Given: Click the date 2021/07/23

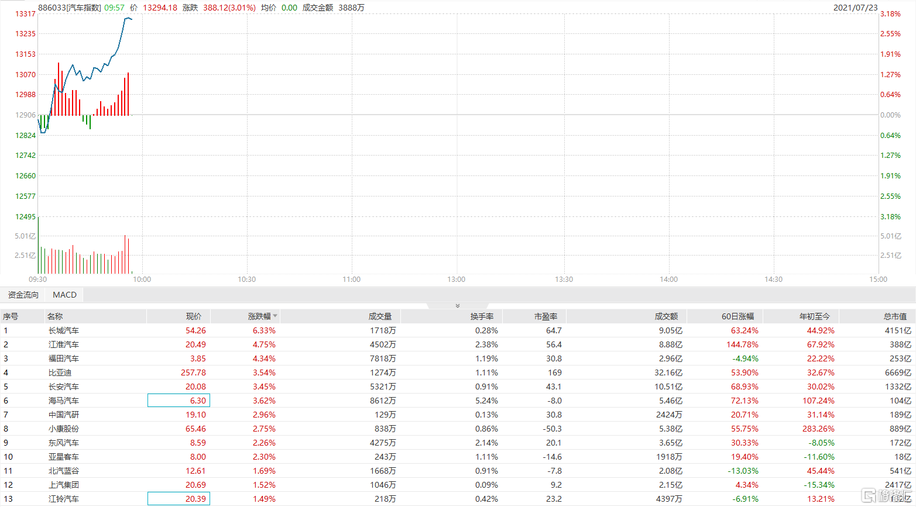Looking at the screenshot, I should [855, 8].
